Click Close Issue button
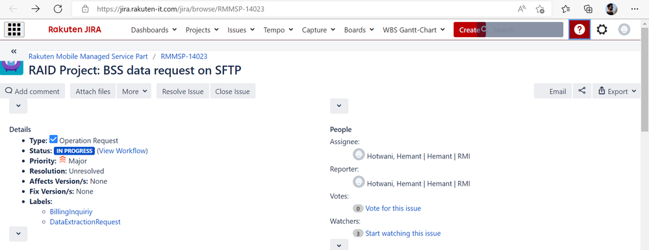This screenshot has width=649, height=250. click(233, 91)
